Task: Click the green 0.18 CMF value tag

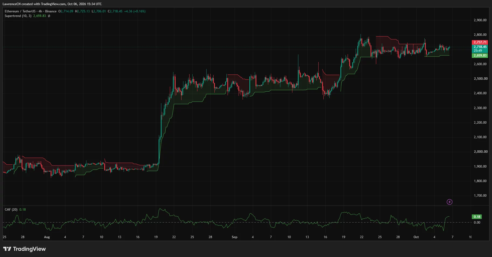Action: click(477, 217)
